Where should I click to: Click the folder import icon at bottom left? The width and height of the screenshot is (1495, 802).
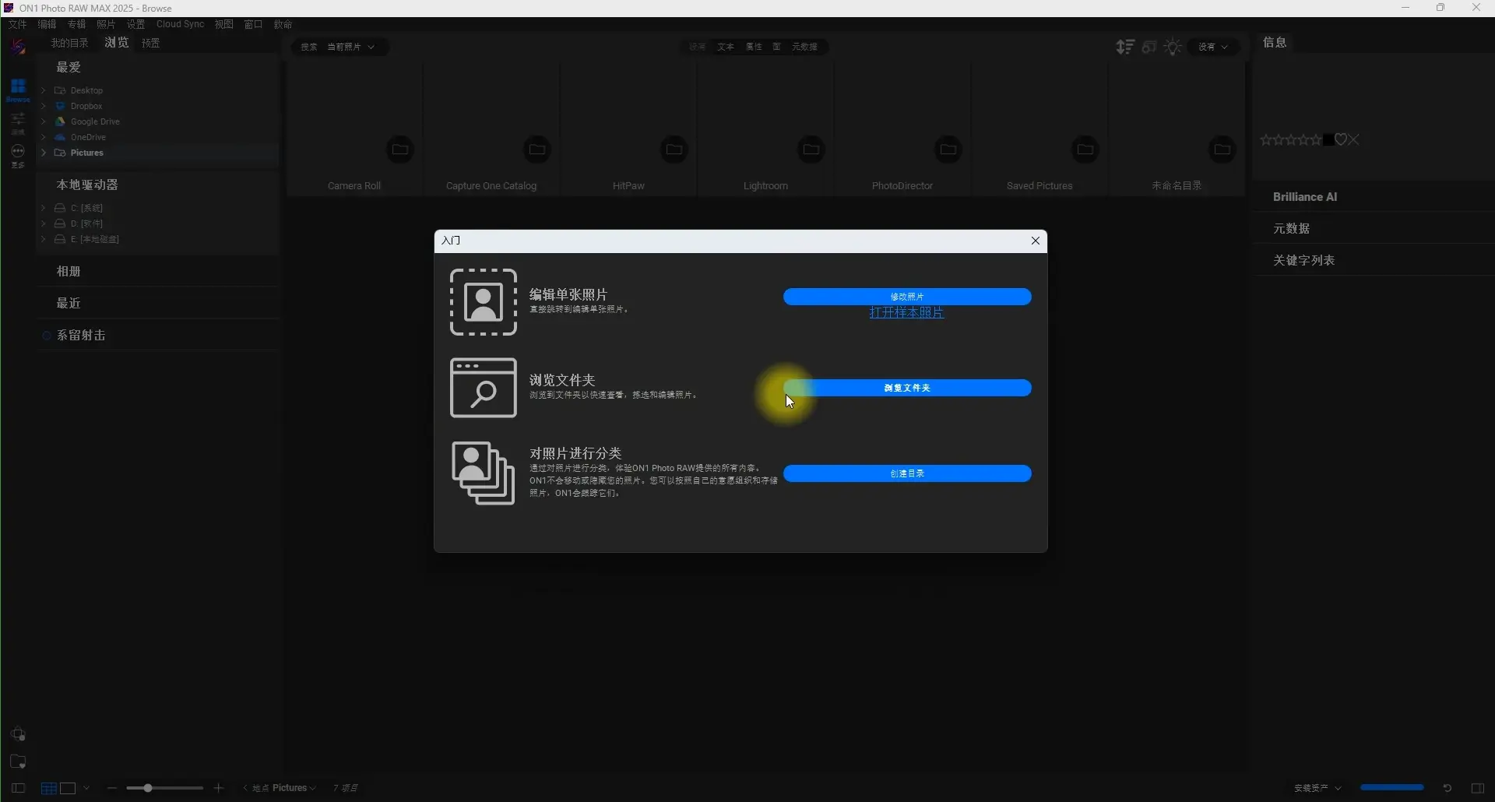coord(18,762)
